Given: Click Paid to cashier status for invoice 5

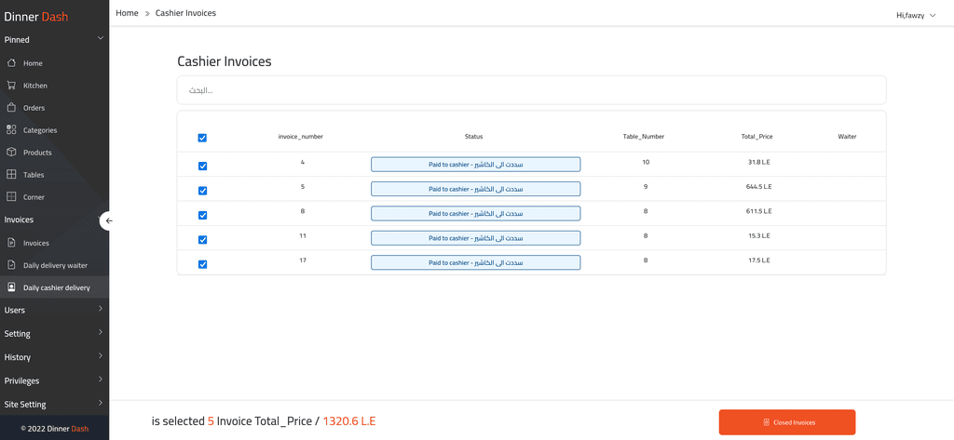Looking at the screenshot, I should [x=476, y=189].
